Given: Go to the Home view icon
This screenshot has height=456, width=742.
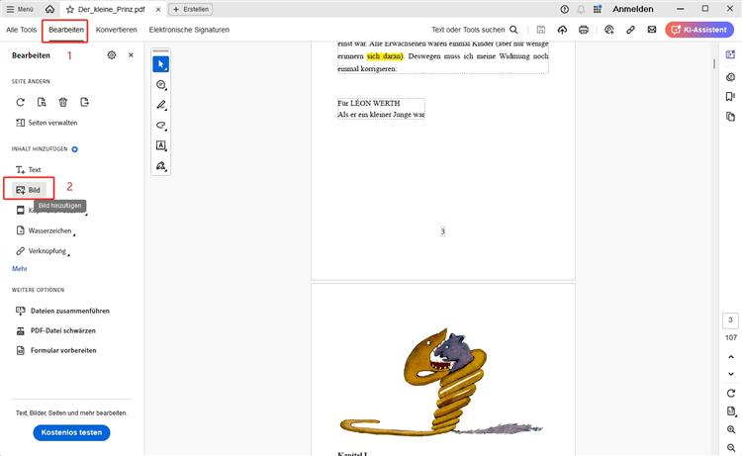Looking at the screenshot, I should [x=49, y=9].
